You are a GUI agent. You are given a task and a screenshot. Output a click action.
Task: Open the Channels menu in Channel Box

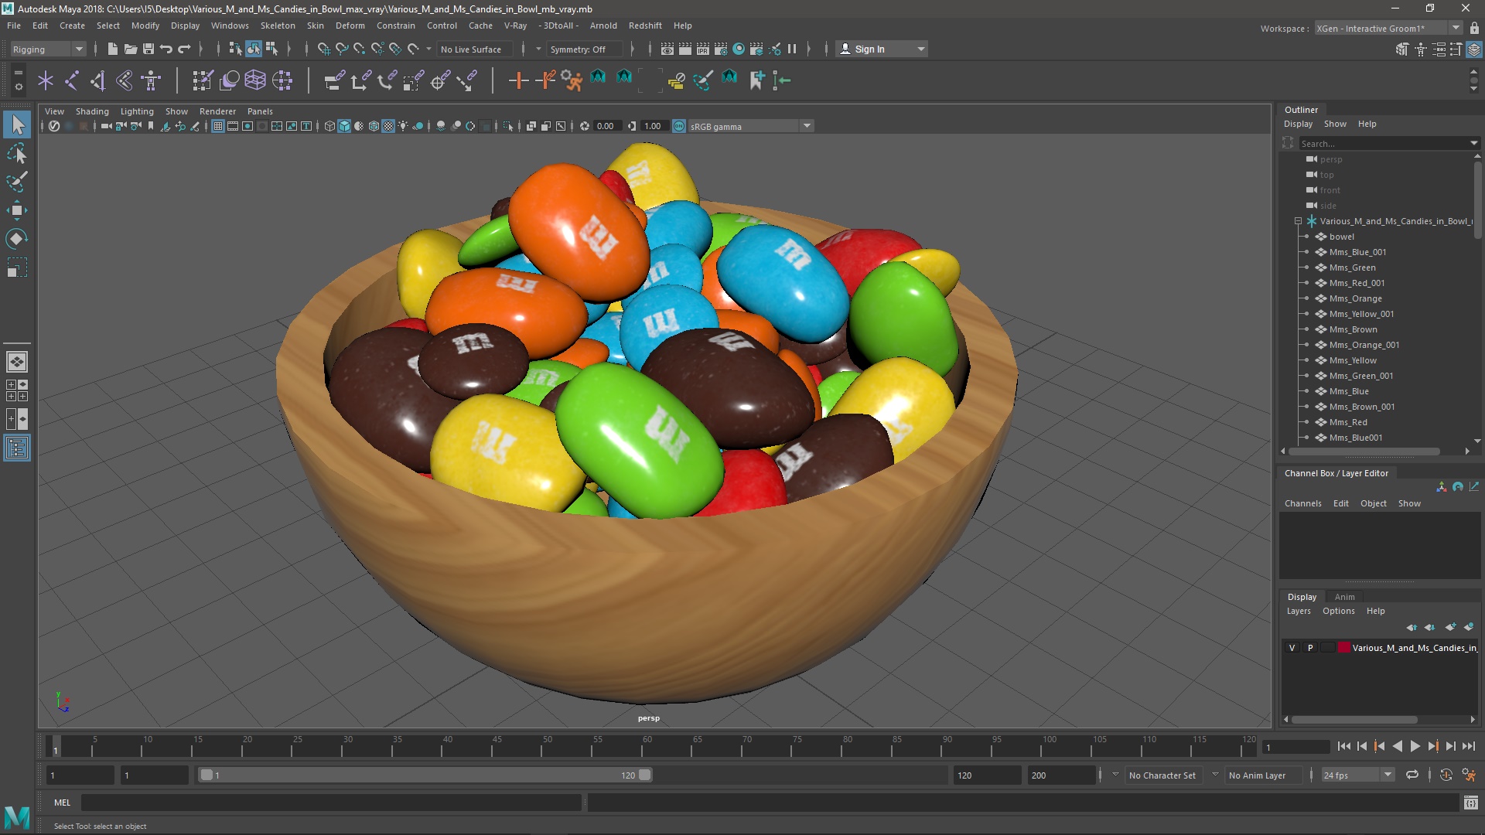1302,503
